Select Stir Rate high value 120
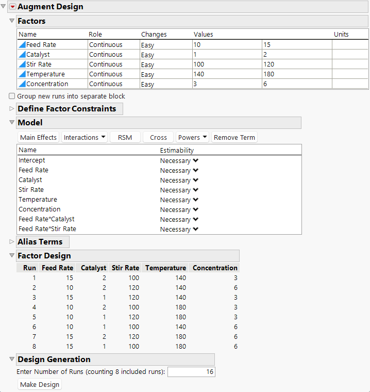This screenshot has height=392, width=370. click(297, 64)
